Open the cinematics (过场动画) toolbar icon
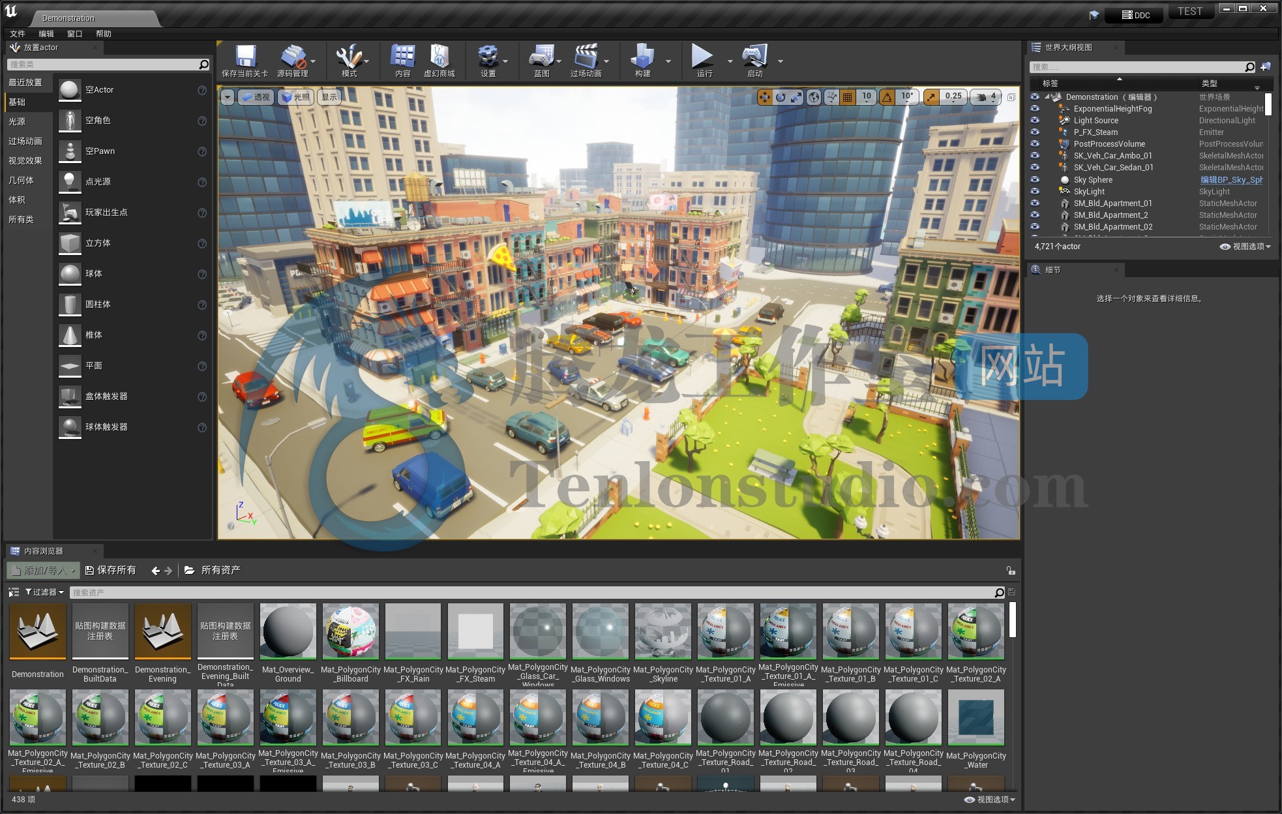1282x814 pixels. point(586,57)
